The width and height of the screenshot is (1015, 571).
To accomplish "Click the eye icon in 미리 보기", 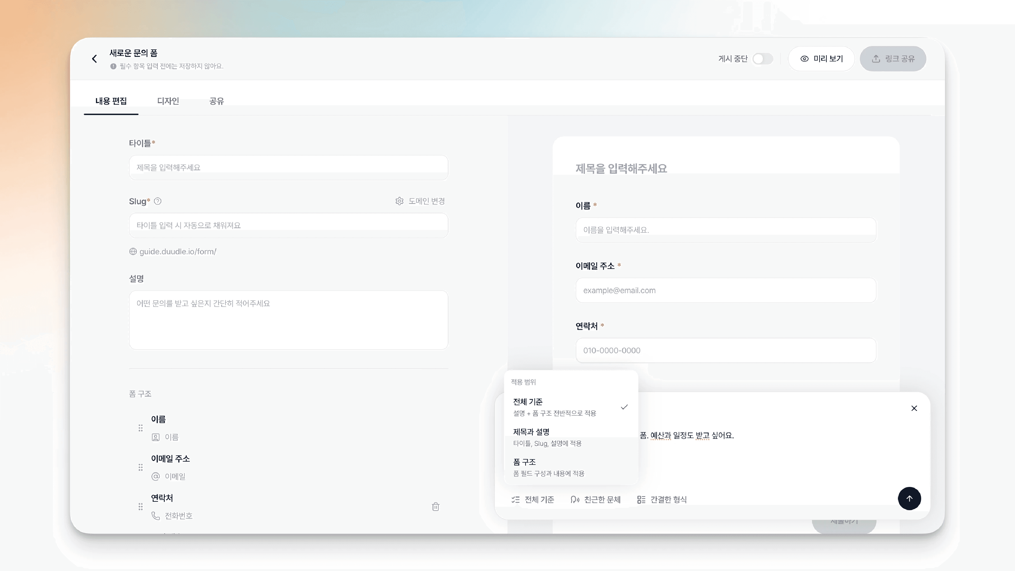I will coord(805,59).
